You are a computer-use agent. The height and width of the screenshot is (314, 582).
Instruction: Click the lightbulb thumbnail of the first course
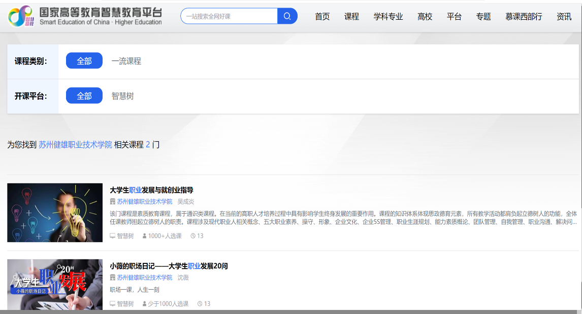pyautogui.click(x=55, y=213)
